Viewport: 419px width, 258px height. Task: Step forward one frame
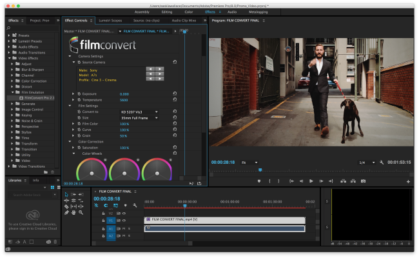coord(321,181)
